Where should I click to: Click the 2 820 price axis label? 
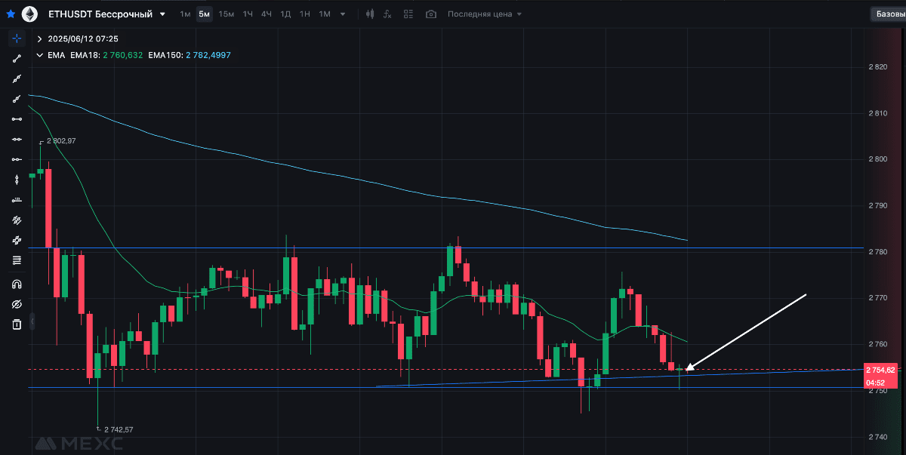click(878, 67)
